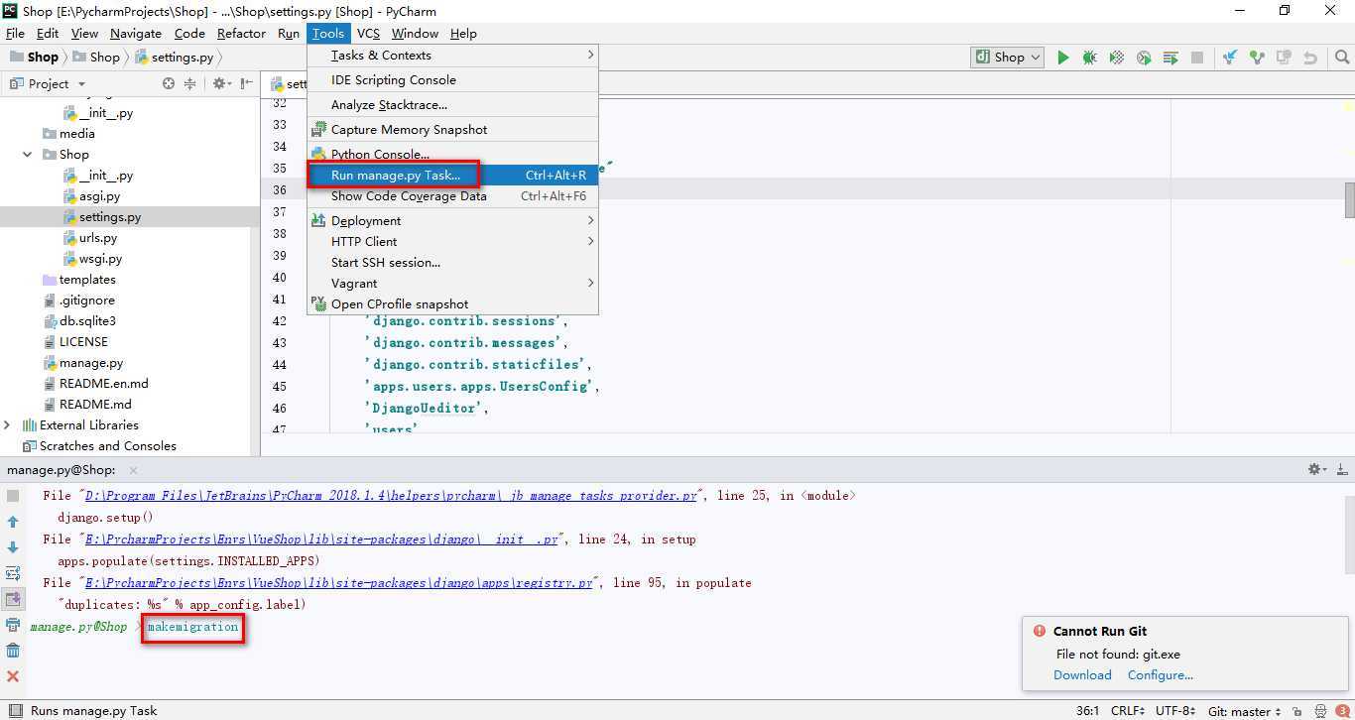Select Analyze Stacktrace menu entry
The height and width of the screenshot is (720, 1355).
[x=452, y=105]
